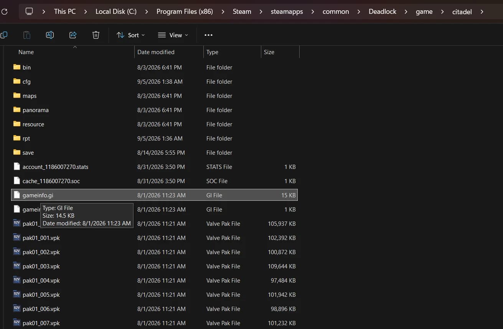
Task: Click the Paste clipboard icon
Action: tap(27, 35)
